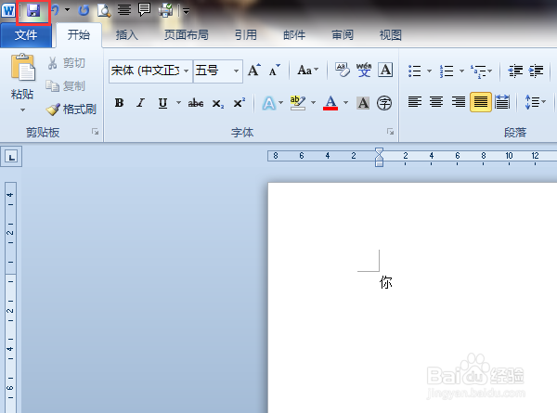Viewport: 557px width, 413px height.
Task: Toggle Strikethrough abc formatting
Action: pyautogui.click(x=196, y=103)
